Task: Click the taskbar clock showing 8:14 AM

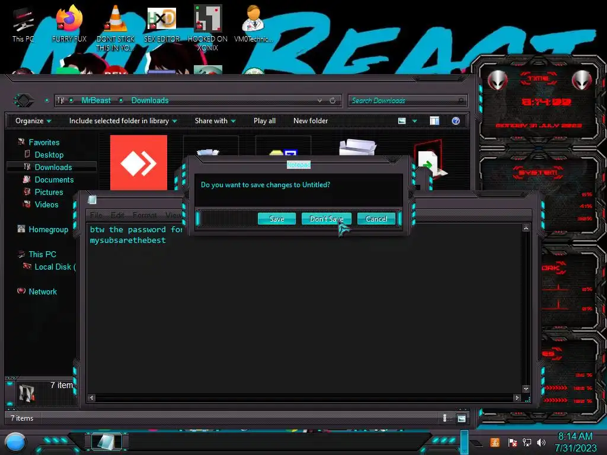Action: (575, 442)
